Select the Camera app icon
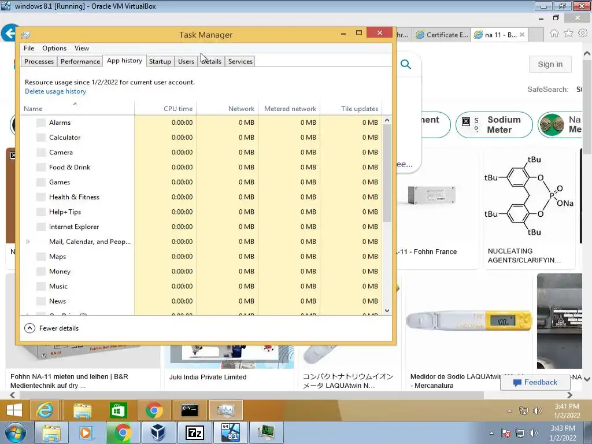Screen dimensions: 592x444 tap(41, 153)
